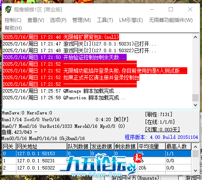Close the 鸳鸯蝴蝶1区 window

point(190,9)
